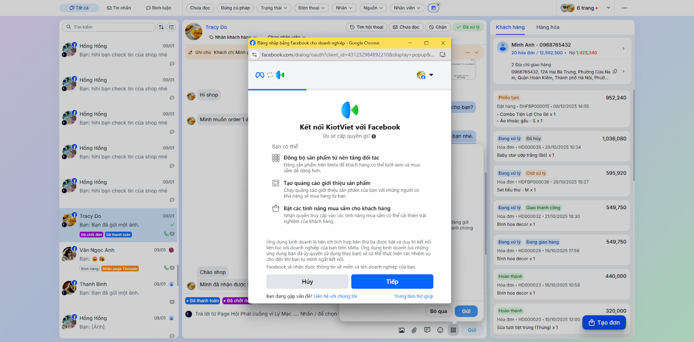This screenshot has height=342, width=694.
Task: Copy the delivery address with copy icon
Action: click(615, 72)
